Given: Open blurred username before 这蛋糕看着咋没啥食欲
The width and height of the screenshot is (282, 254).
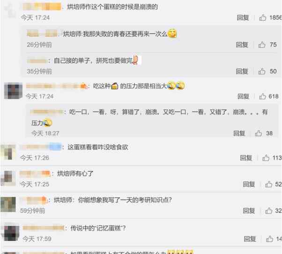Looking at the screenshot, I should (41, 147).
